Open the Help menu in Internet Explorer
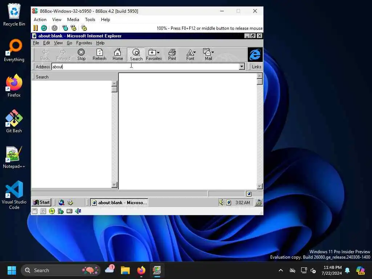Viewport: 372px width, 279px height. 100,43
